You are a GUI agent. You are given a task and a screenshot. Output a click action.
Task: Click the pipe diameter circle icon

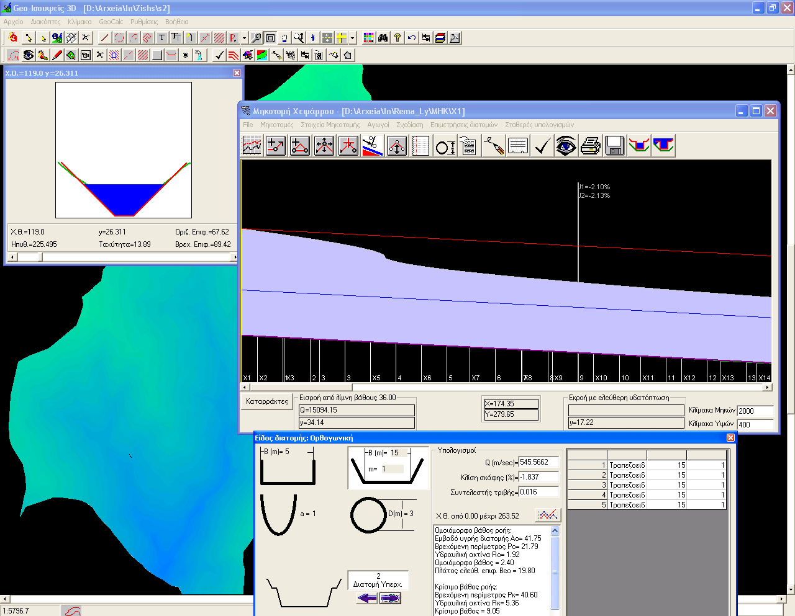point(445,146)
